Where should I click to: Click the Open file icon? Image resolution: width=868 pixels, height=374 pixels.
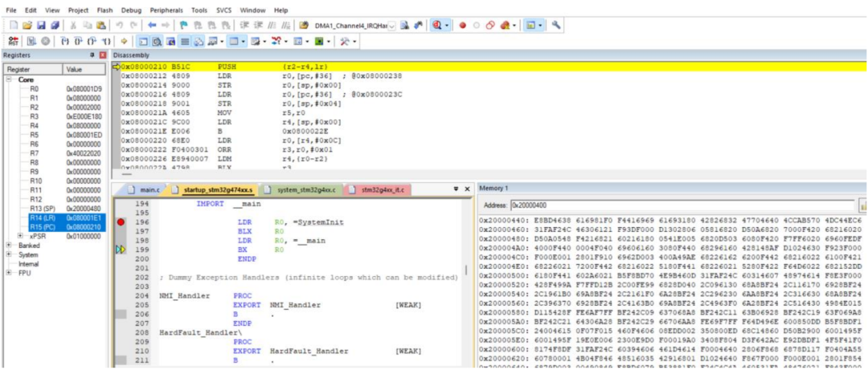click(x=27, y=26)
